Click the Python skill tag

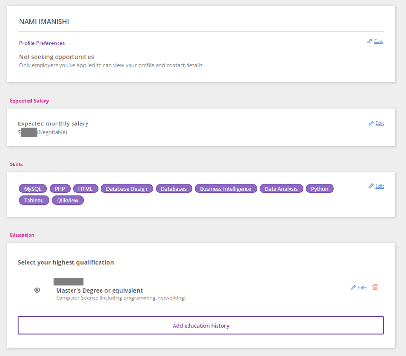[319, 189]
